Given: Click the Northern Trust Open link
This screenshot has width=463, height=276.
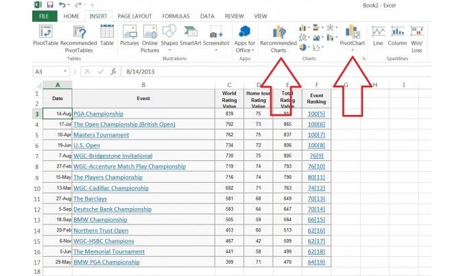Looking at the screenshot, I should point(101,230).
